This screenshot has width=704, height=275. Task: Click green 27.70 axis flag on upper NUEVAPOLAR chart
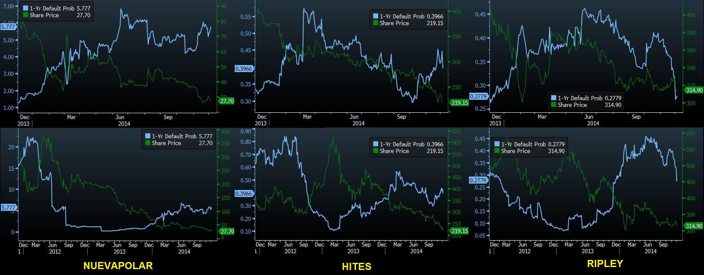click(x=227, y=101)
